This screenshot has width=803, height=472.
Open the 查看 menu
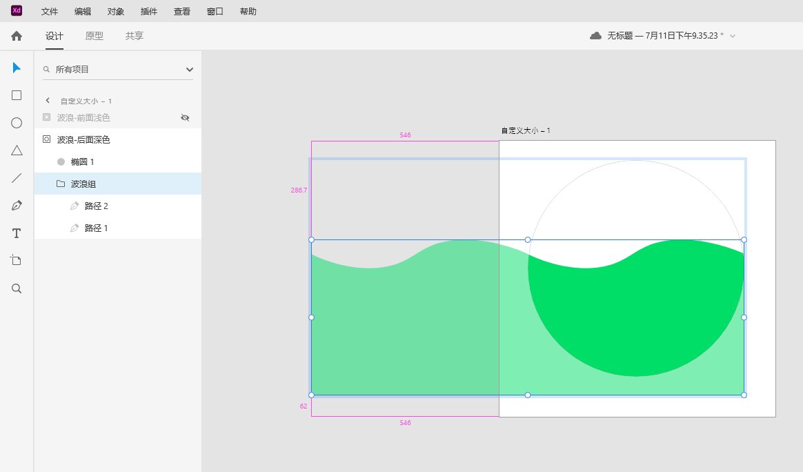[182, 11]
